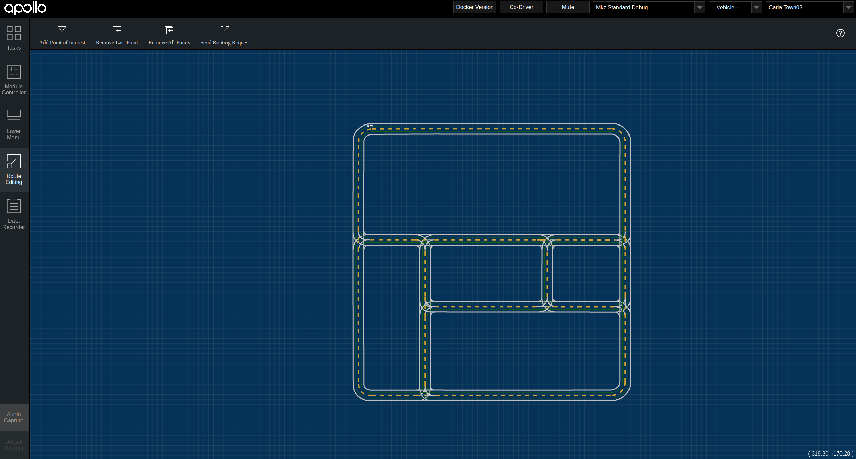Expand the vehicle selection dropdown
The width and height of the screenshot is (856, 459).
[x=734, y=7]
